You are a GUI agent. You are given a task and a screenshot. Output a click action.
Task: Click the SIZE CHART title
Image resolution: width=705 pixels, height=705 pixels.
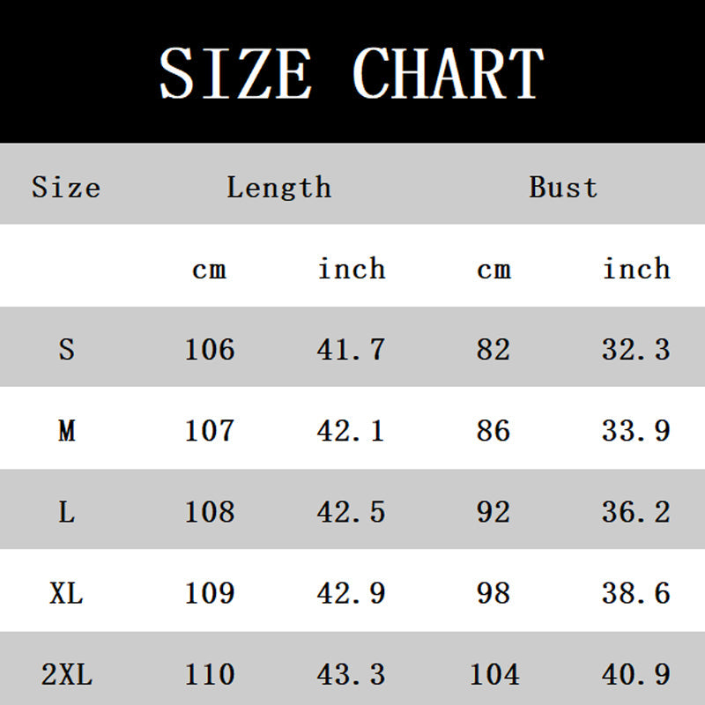tap(352, 72)
